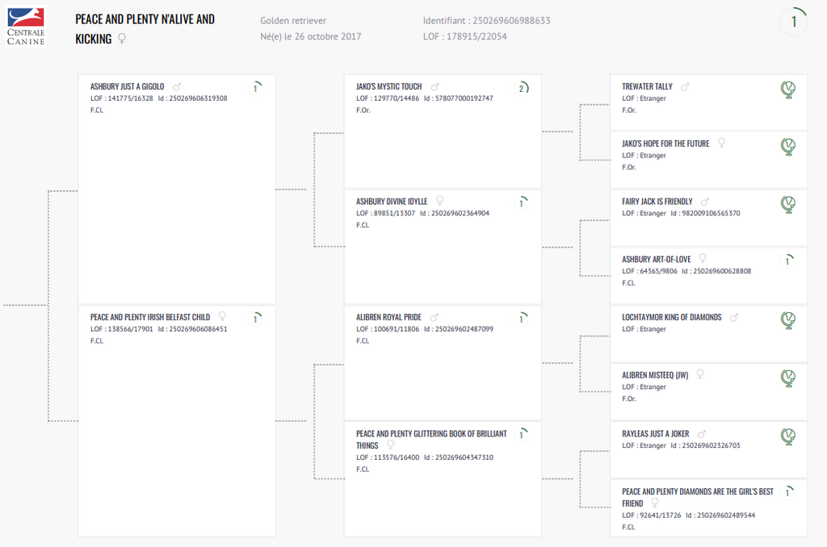Screen dimensions: 827x547
Task: Click rating badge on Jako's Mystic Touch card
Action: click(x=522, y=88)
